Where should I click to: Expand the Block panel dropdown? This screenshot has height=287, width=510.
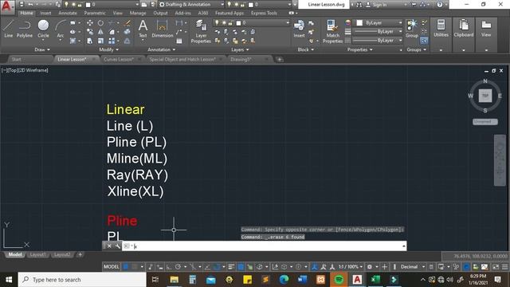click(x=305, y=49)
